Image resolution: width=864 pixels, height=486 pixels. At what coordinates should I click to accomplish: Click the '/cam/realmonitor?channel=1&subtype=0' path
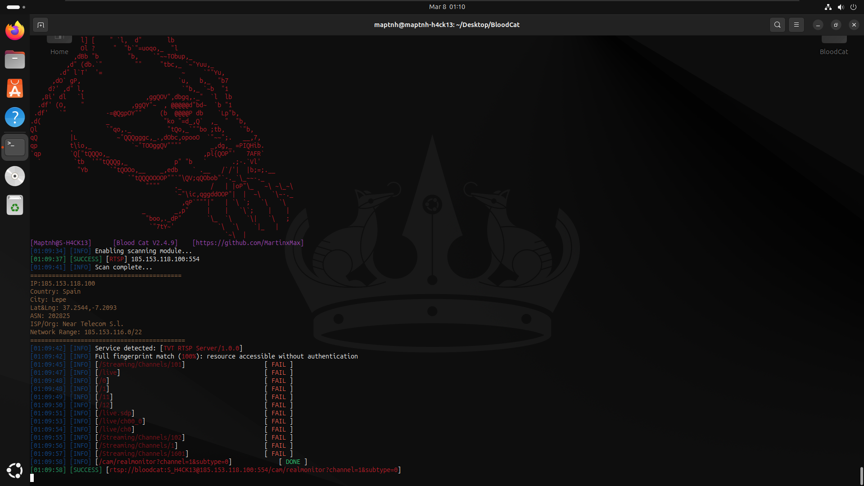pyautogui.click(x=163, y=462)
